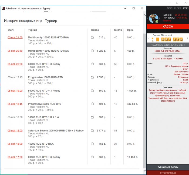Click the Баланс amount in the sidebar
Image resolution: width=189 pixels, height=175 pixels.
coord(181,15)
